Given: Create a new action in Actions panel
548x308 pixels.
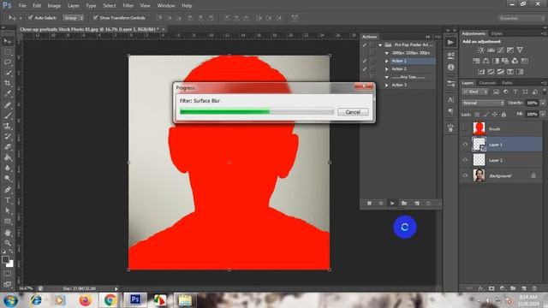Looking at the screenshot, I should click(417, 204).
